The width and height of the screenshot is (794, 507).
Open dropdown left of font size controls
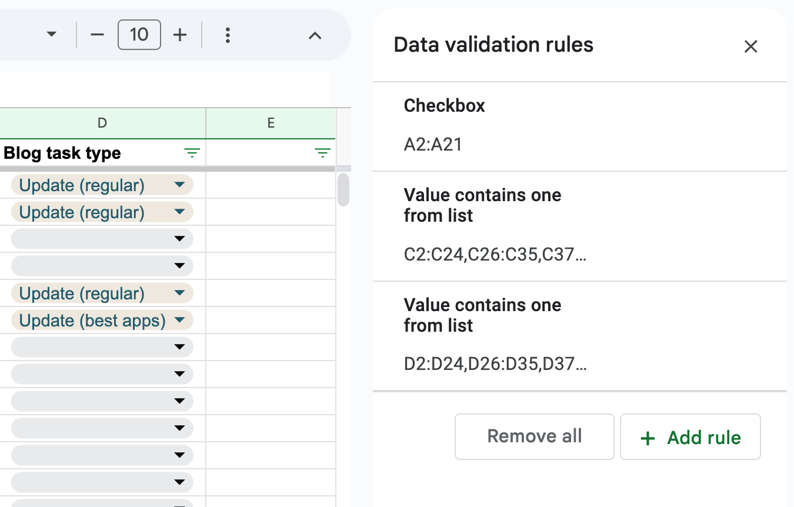click(x=52, y=35)
